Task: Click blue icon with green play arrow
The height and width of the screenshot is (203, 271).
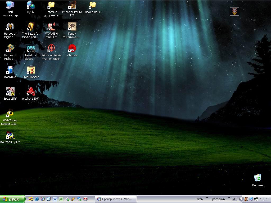Action: click(x=79, y=199)
